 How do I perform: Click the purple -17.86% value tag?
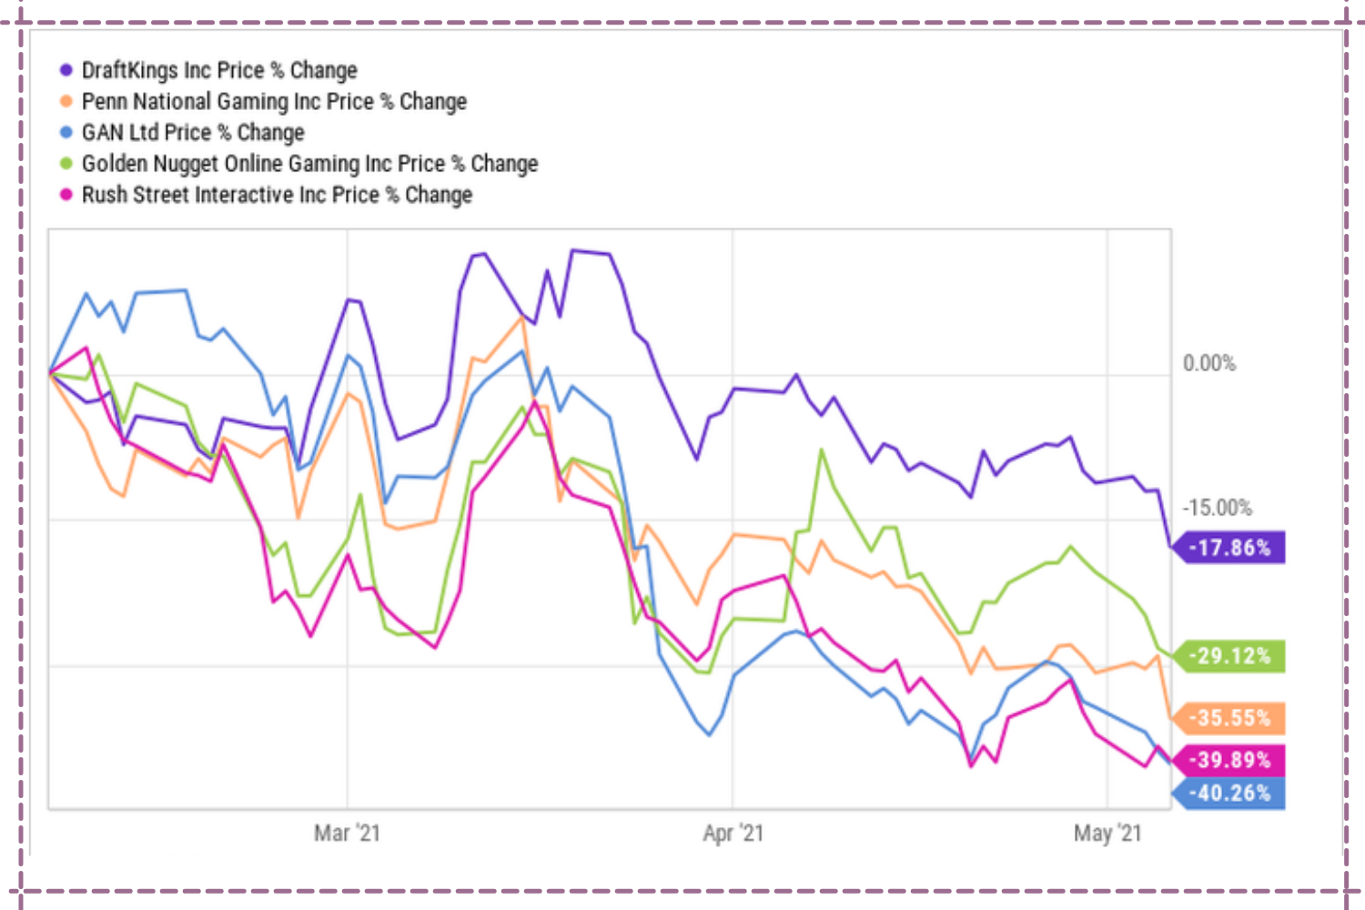[1231, 548]
